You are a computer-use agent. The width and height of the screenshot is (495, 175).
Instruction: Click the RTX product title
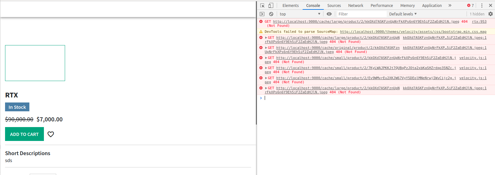11,95
